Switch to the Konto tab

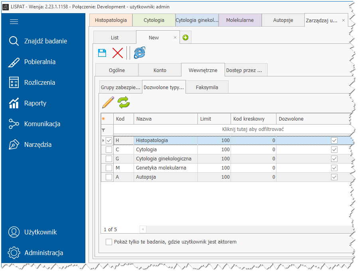160,70
